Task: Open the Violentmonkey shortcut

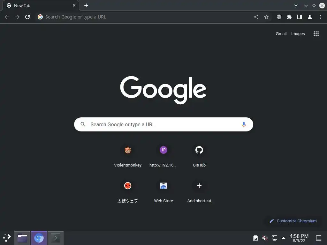Action: pos(128,156)
